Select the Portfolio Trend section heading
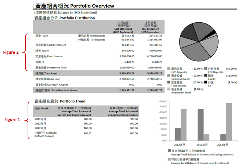The image size is (241, 168). (60, 101)
